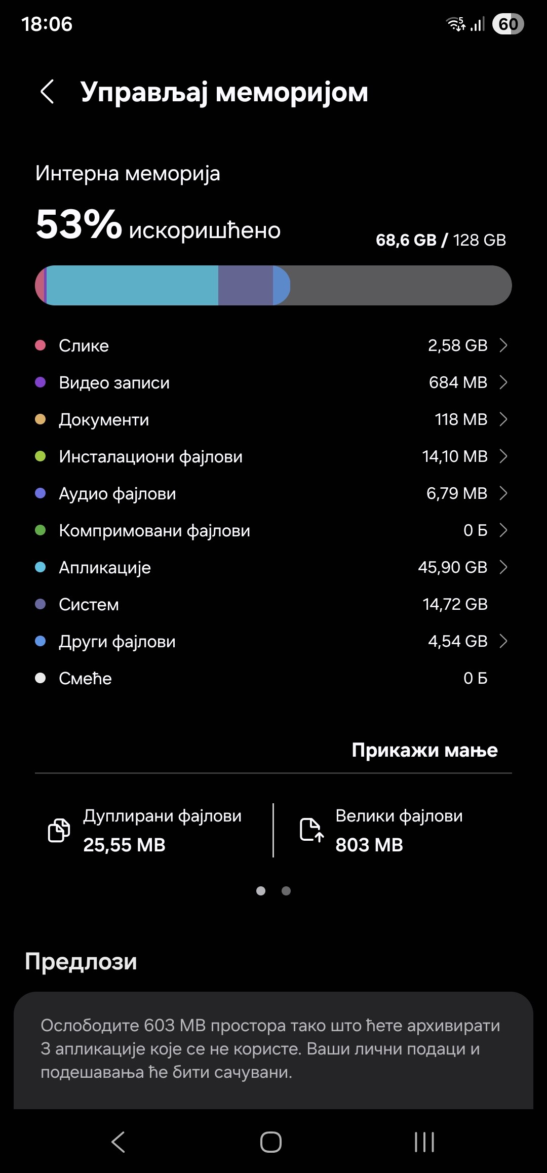Tap the Дуплирани фајлови duplicate icon
The width and height of the screenshot is (547, 1173).
pyautogui.click(x=59, y=830)
